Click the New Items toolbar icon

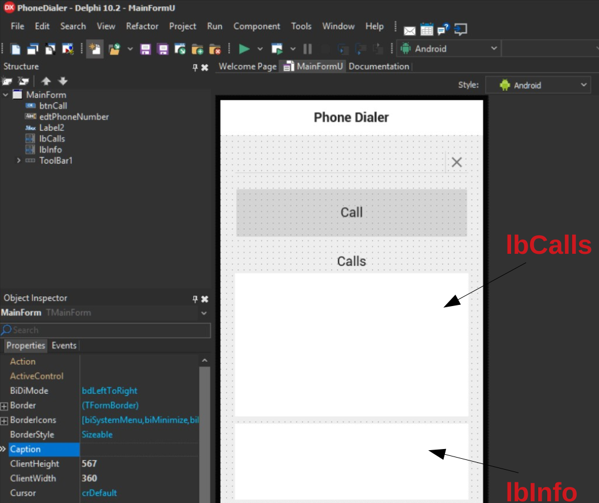(94, 49)
